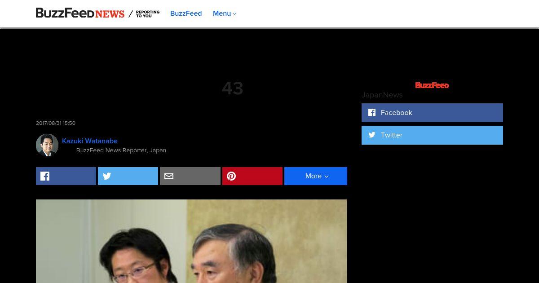This screenshot has width=539, height=283.
Task: Follow on Facebook in sidebar
Action: click(432, 113)
